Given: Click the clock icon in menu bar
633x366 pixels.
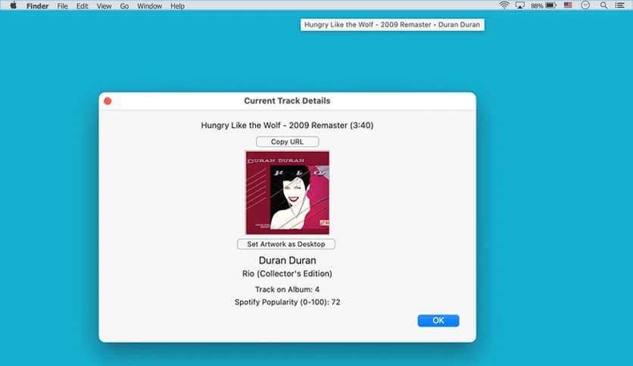Looking at the screenshot, I should pos(585,5).
